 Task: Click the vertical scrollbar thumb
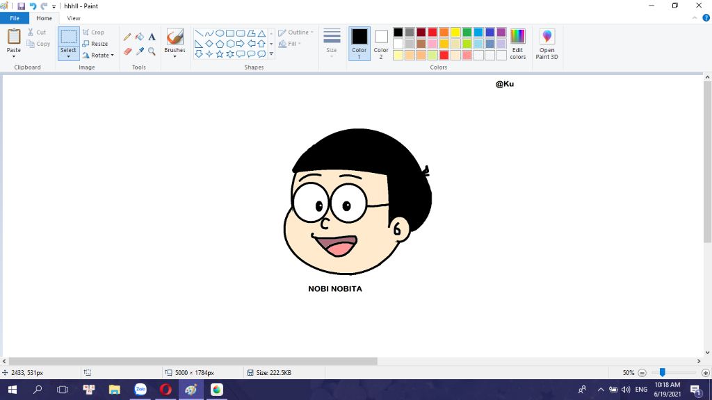pos(707,162)
